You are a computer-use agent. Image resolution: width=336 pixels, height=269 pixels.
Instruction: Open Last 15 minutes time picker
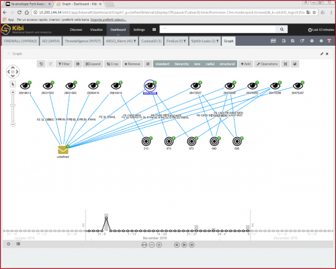pyautogui.click(x=321, y=30)
